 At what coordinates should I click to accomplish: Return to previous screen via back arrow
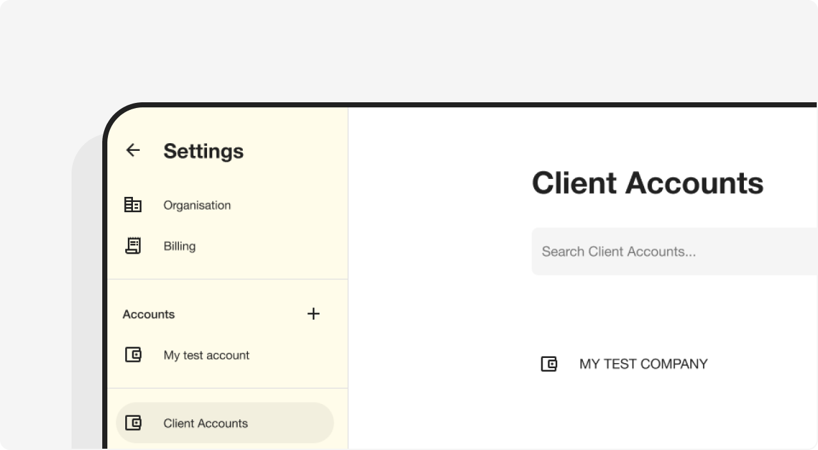pyautogui.click(x=132, y=150)
